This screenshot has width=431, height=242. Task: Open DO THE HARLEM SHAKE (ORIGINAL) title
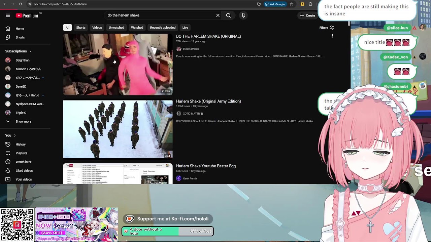[x=208, y=36]
